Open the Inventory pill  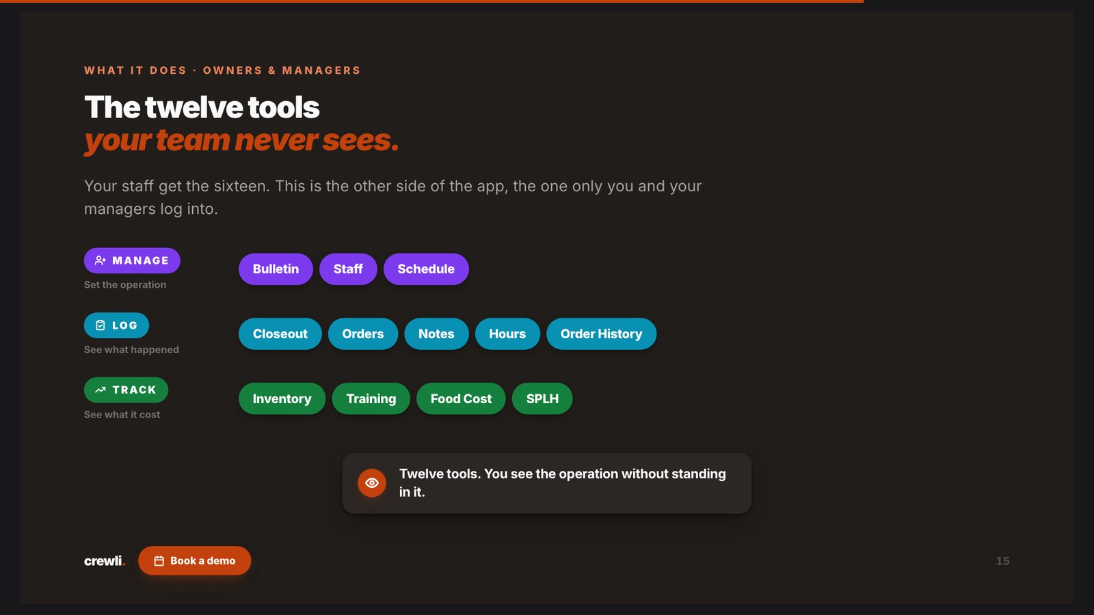(282, 398)
